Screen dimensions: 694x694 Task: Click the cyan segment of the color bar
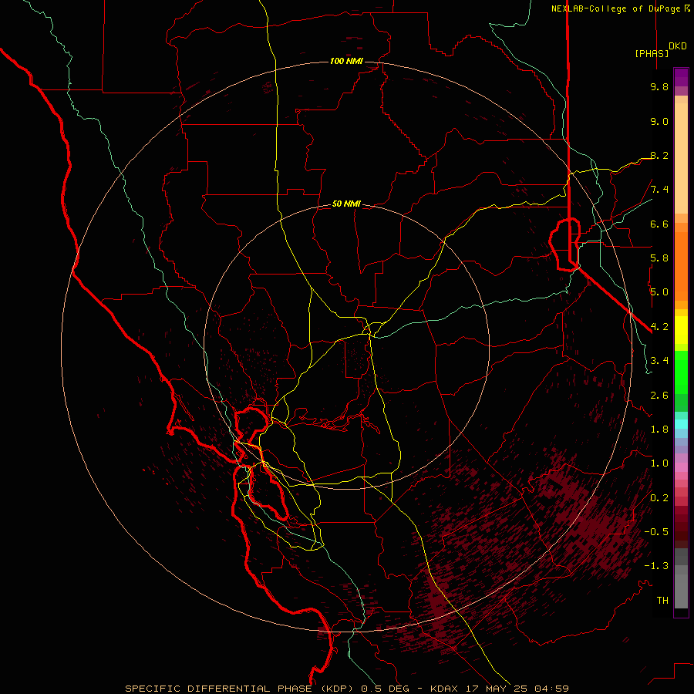click(x=681, y=424)
